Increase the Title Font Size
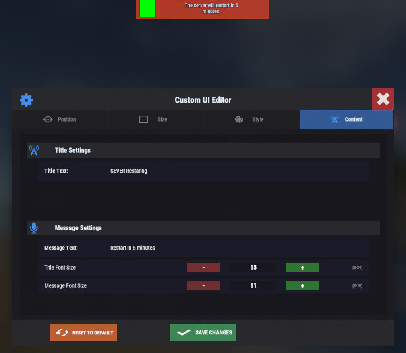406x353 pixels. click(302, 267)
